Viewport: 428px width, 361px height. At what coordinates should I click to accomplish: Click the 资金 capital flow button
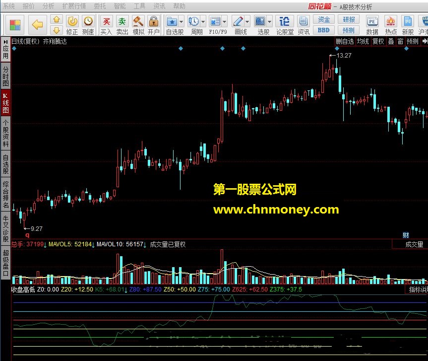coord(324,19)
